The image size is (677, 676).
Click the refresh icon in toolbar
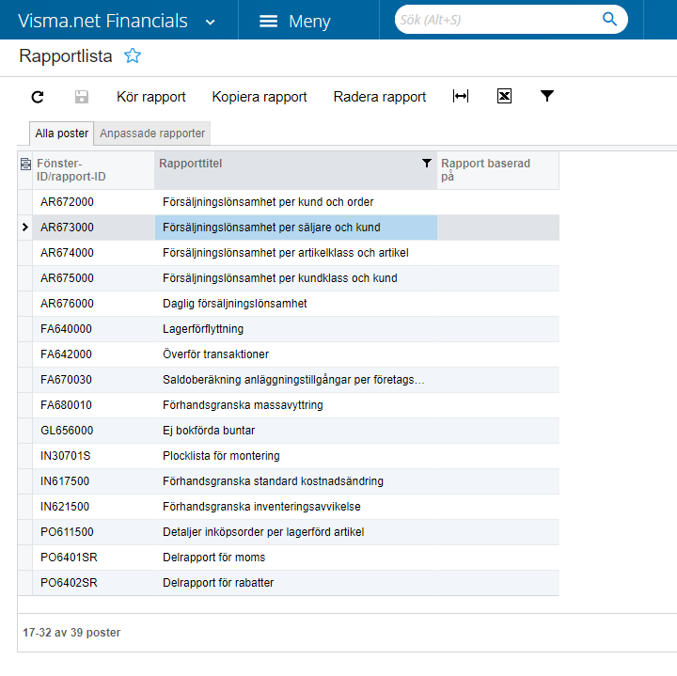pyautogui.click(x=38, y=97)
